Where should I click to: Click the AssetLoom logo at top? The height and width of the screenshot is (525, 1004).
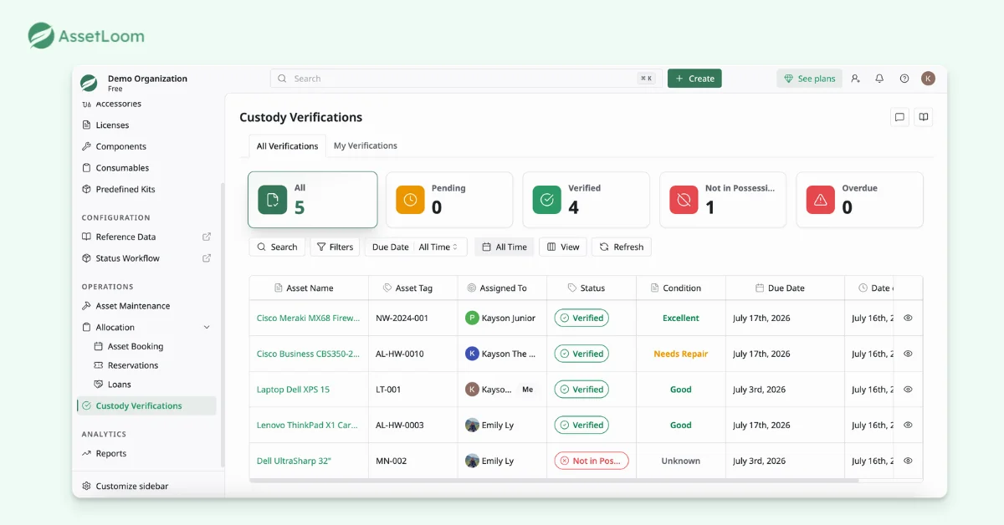click(x=86, y=36)
